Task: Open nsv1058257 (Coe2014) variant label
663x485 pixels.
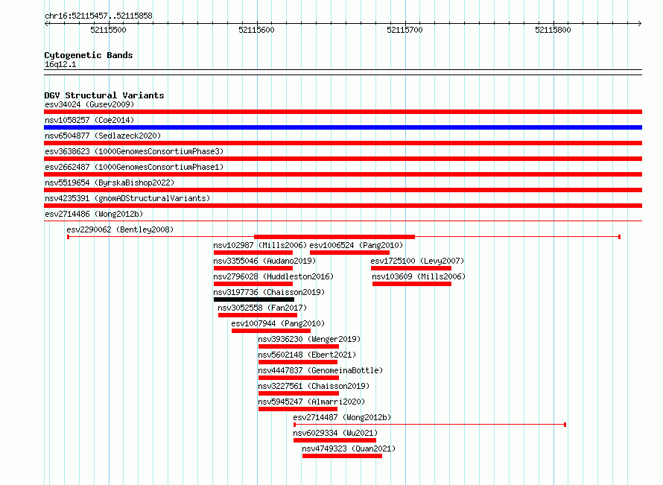Action: coord(89,120)
